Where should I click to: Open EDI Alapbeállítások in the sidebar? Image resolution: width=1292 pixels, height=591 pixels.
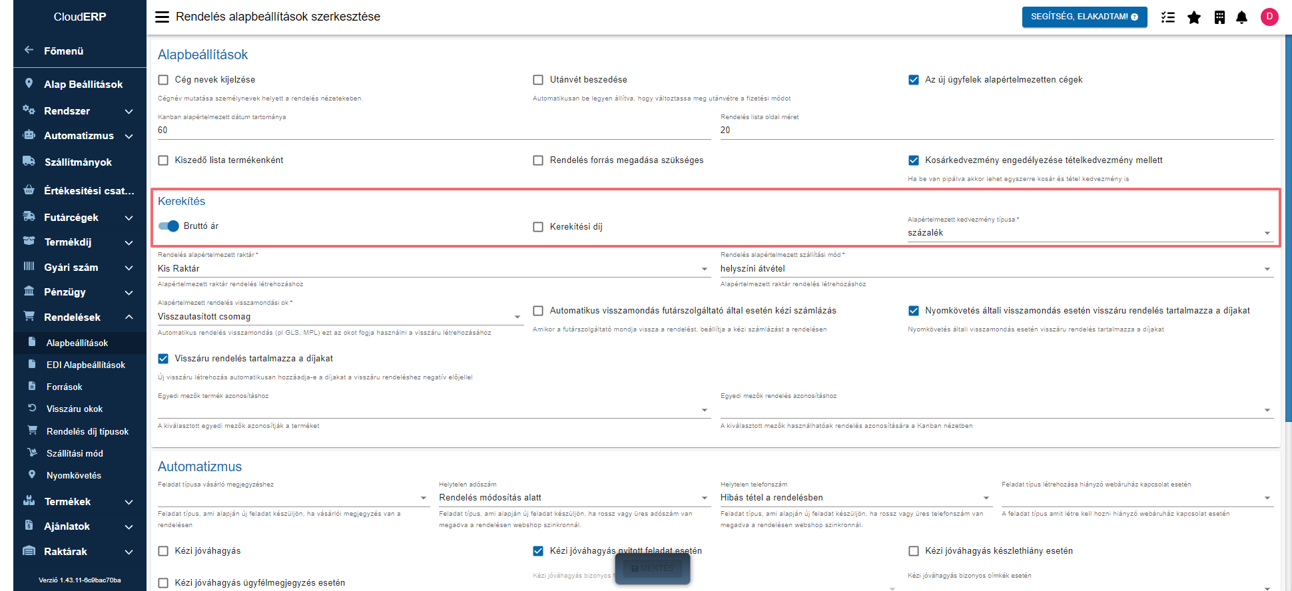click(85, 365)
